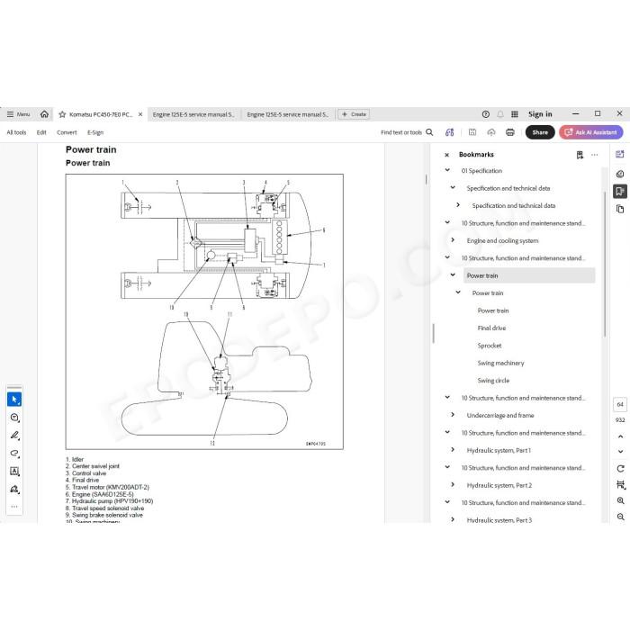Click the upload to cloud icon
The image size is (630, 630).
[x=491, y=132]
